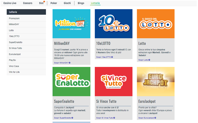Follow the Scopri SuperEnalotto link
Viewport: 198px width, 123px height.
click(x=63, y=118)
